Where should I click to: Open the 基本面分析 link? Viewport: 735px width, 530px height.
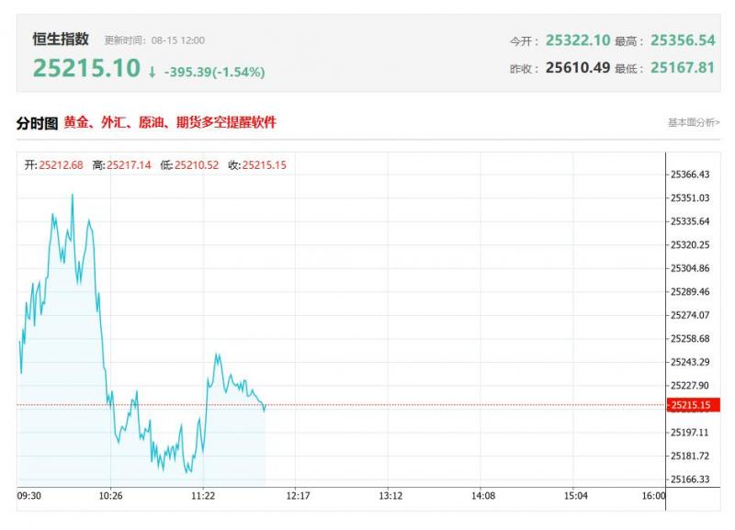694,122
